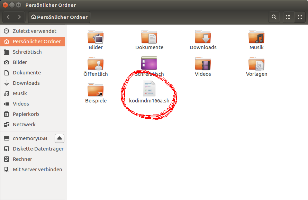Open cnmemoryUSB device in sidebar
The width and height of the screenshot is (308, 200).
point(27,138)
